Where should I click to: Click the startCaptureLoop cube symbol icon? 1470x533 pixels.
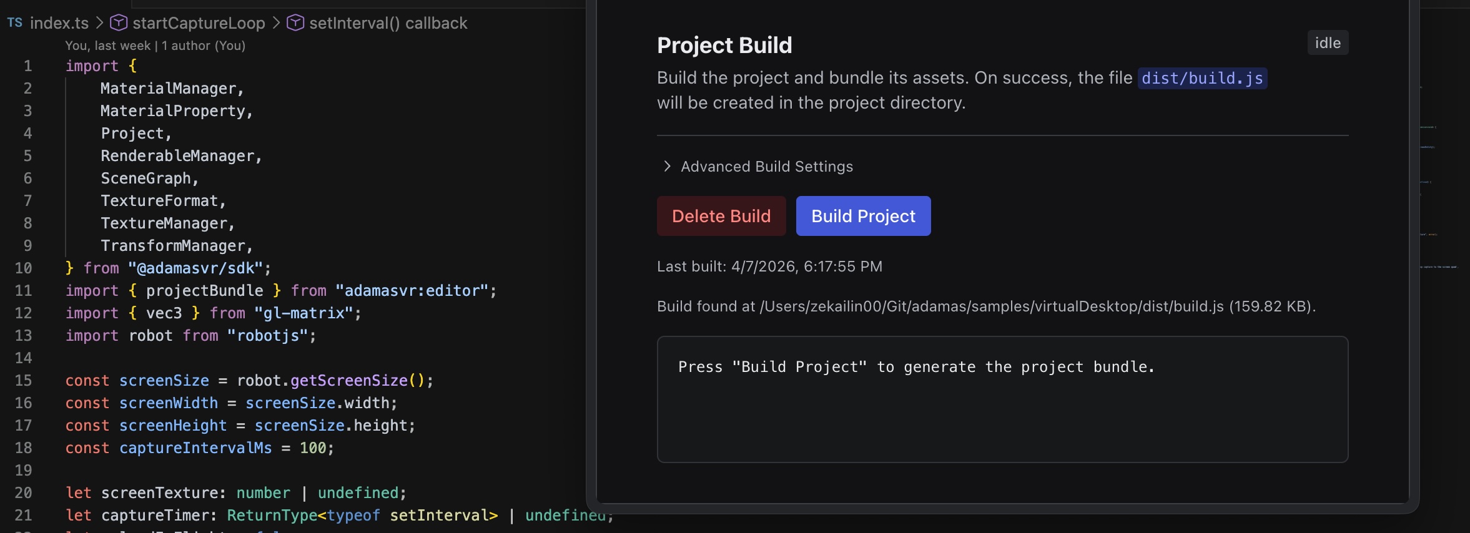pyautogui.click(x=118, y=23)
